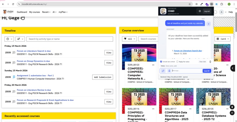Bookmark this page with star icon

click(x=190, y=4)
